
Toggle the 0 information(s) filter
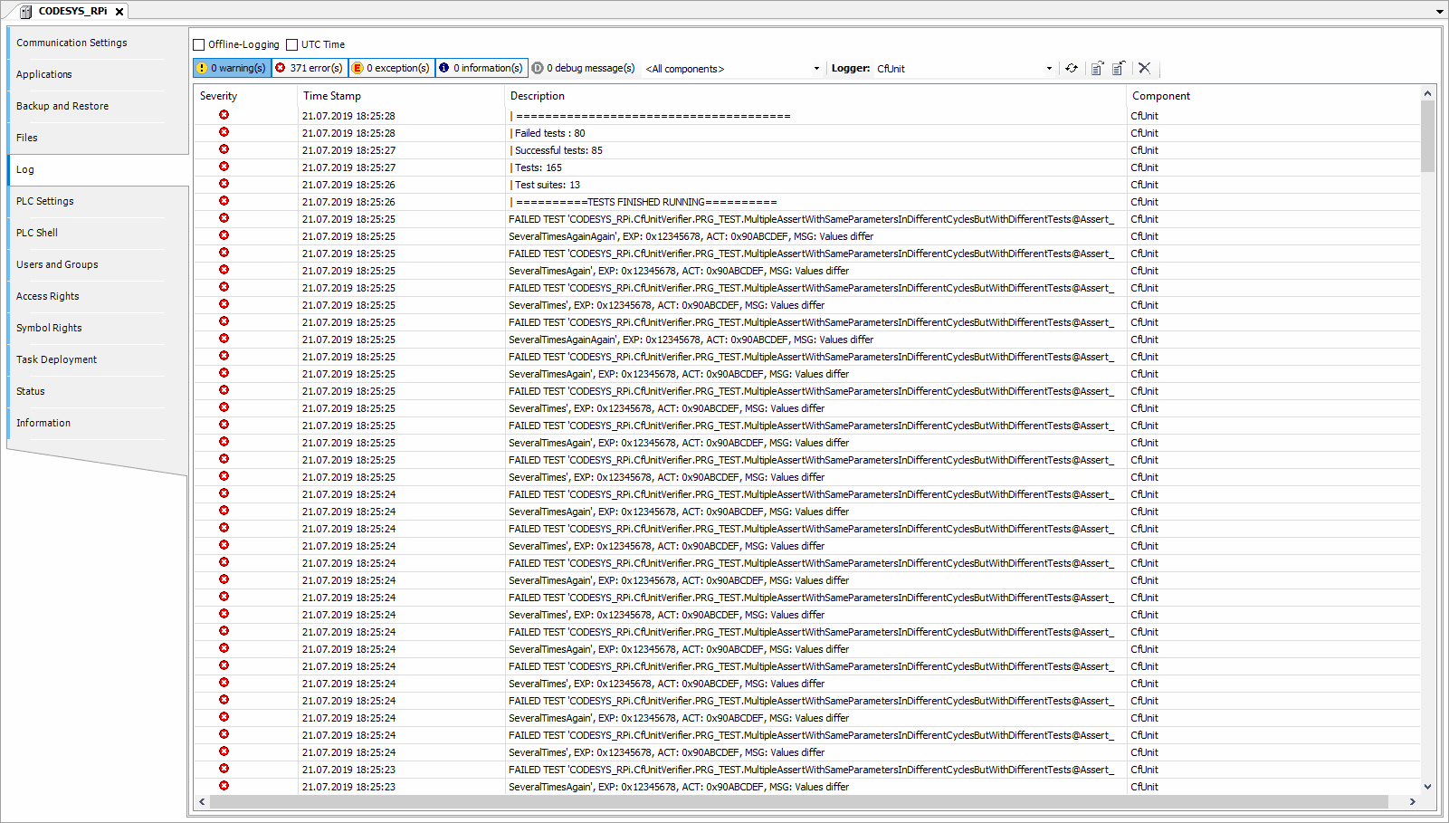[481, 68]
